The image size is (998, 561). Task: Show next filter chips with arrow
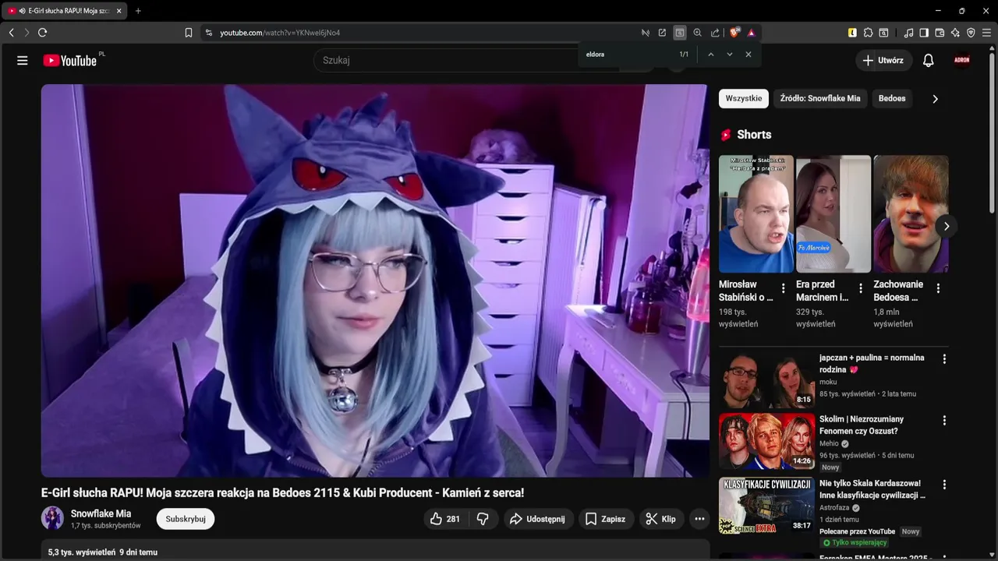[935, 99]
